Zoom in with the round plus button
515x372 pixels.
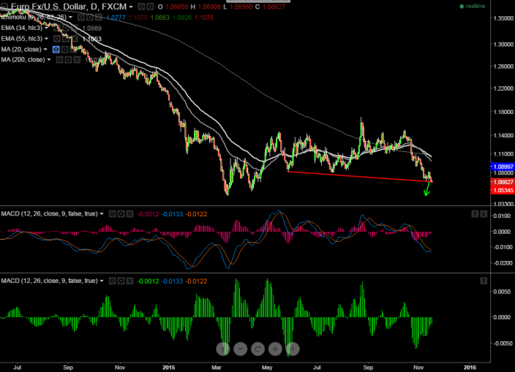click(x=275, y=349)
